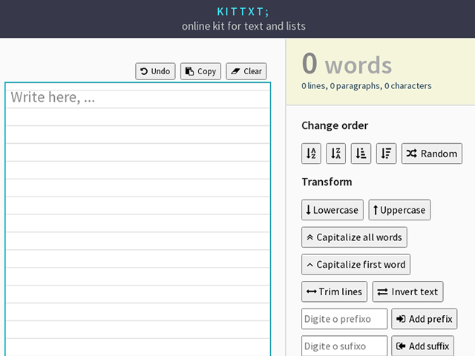Clear the text area with eraser button
This screenshot has width=475, height=356.
[246, 71]
